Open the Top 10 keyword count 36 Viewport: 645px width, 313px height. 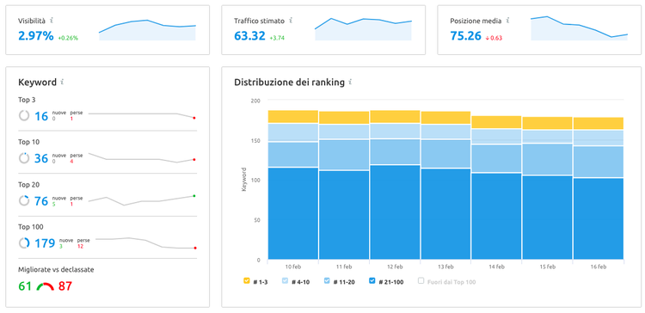pos(41,159)
